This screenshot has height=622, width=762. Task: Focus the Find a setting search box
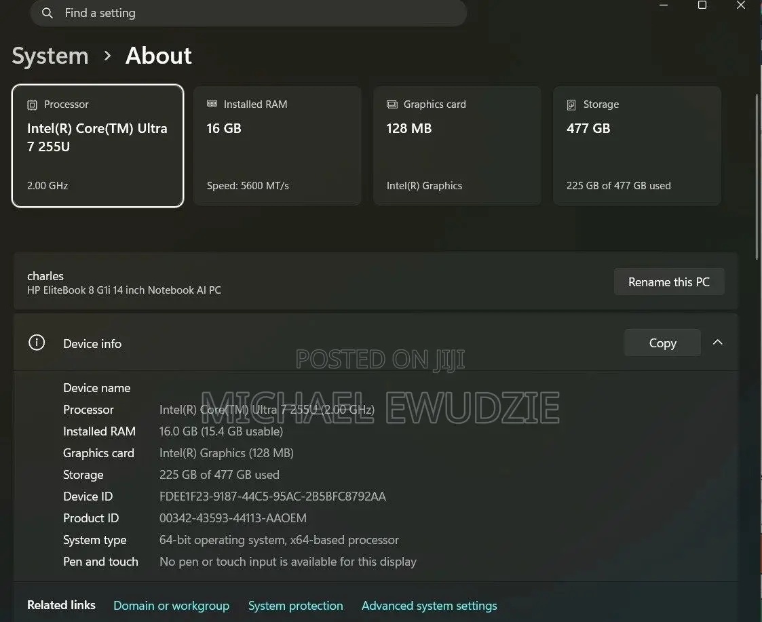pyautogui.click(x=248, y=13)
